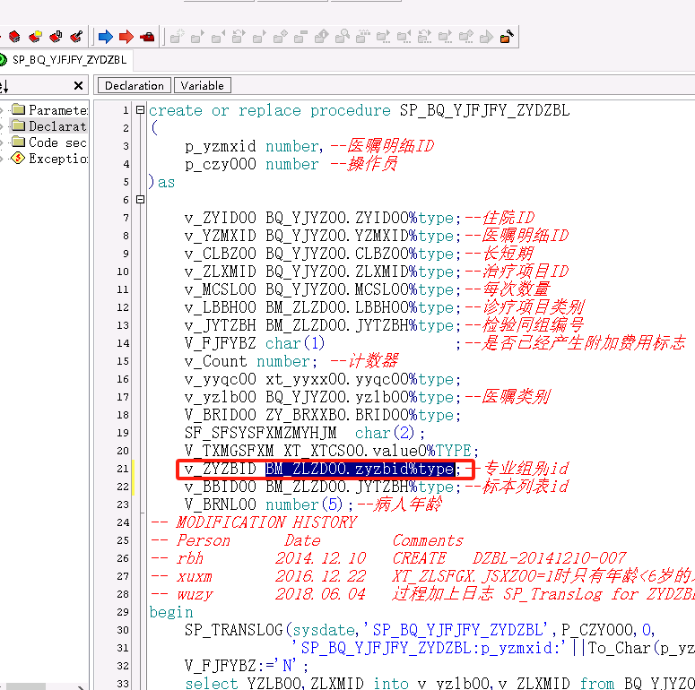The height and width of the screenshot is (690, 695).
Task: Click line number 21 in the gutter
Action: tap(123, 469)
